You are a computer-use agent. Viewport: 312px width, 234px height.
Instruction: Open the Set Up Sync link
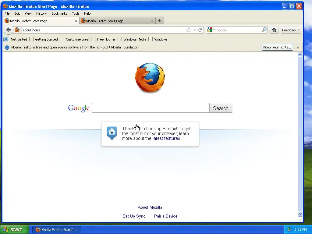click(134, 216)
